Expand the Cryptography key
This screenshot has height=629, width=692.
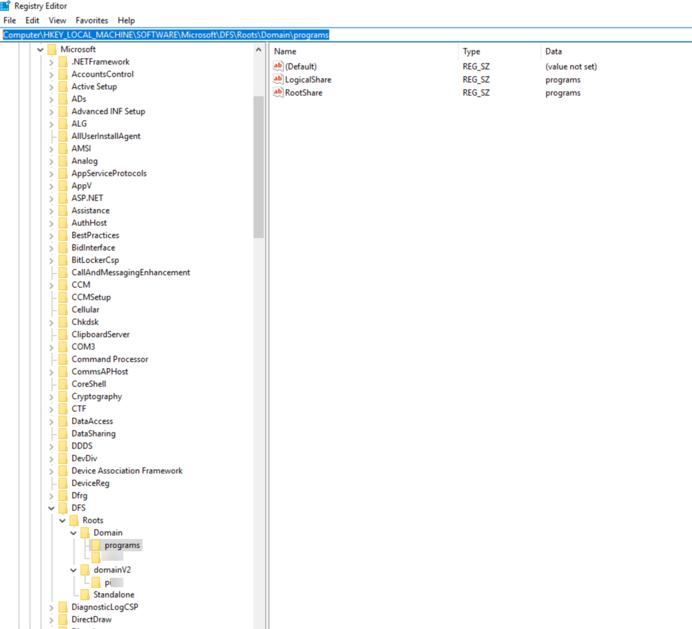point(51,397)
